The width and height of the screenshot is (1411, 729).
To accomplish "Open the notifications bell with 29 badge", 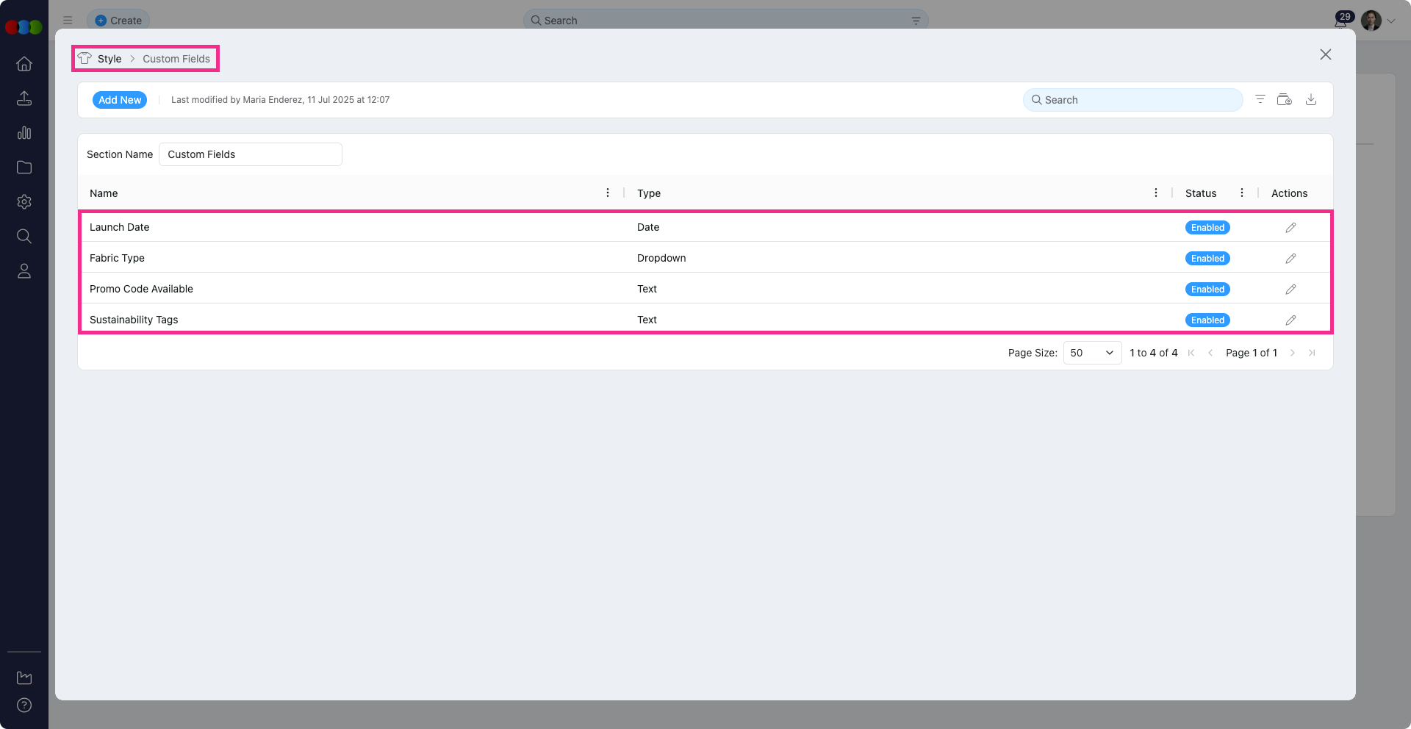I will pyautogui.click(x=1341, y=21).
